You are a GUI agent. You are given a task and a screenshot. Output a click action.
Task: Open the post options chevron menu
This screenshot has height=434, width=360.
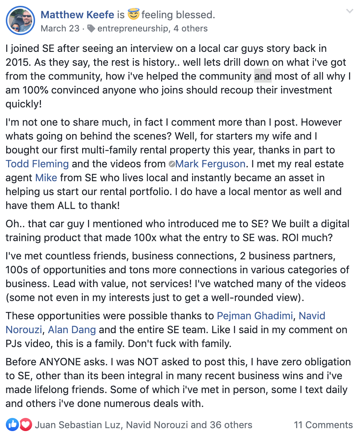click(350, 11)
